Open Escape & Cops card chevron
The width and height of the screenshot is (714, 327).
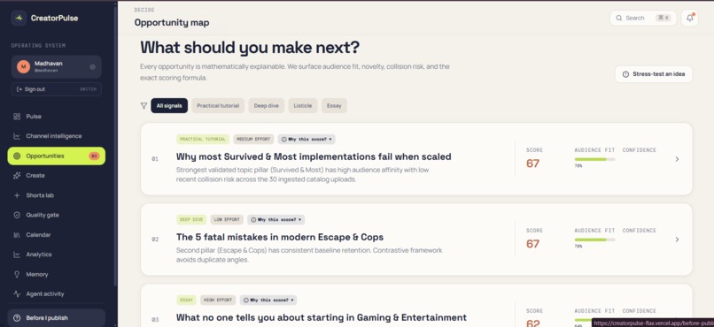click(677, 240)
